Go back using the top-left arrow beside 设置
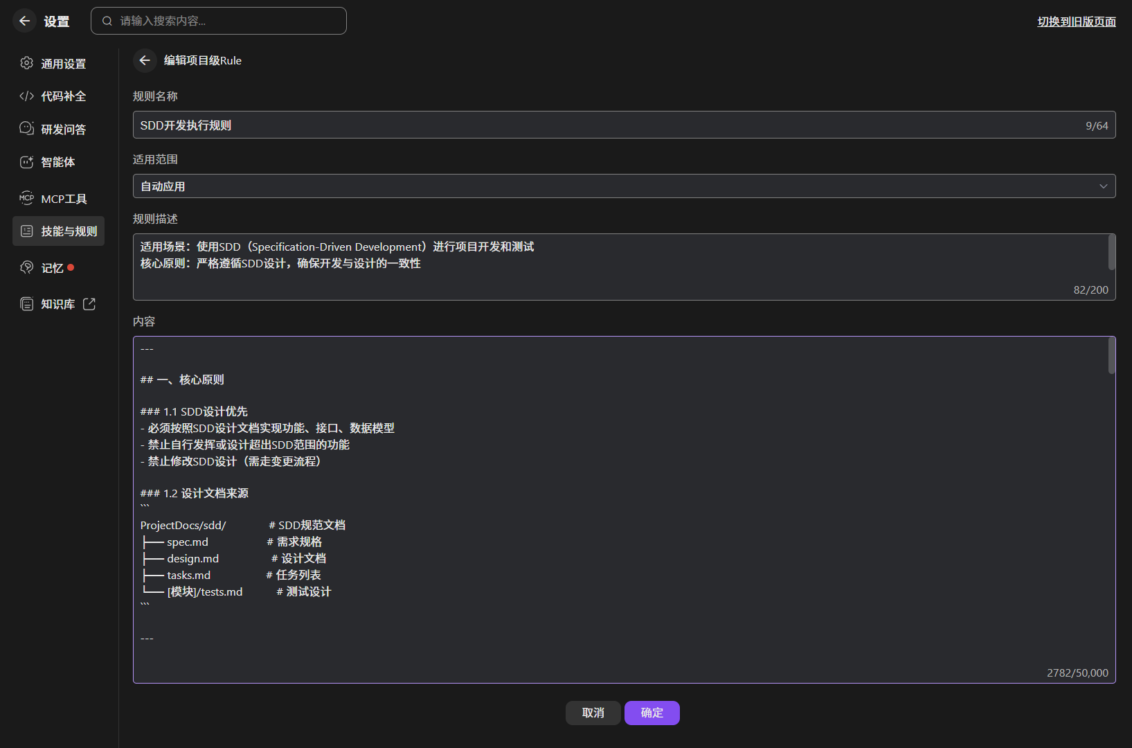This screenshot has height=748, width=1132. click(x=24, y=21)
